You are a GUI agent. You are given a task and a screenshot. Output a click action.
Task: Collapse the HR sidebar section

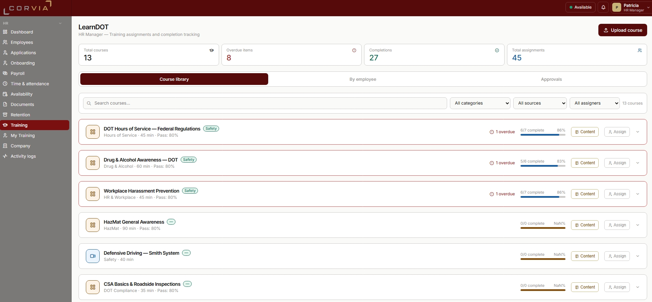pyautogui.click(x=60, y=23)
